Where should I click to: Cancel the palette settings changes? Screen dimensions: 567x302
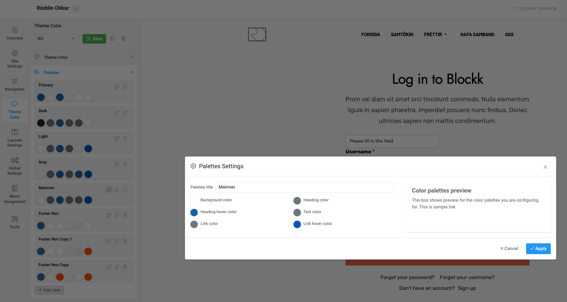[x=509, y=249]
